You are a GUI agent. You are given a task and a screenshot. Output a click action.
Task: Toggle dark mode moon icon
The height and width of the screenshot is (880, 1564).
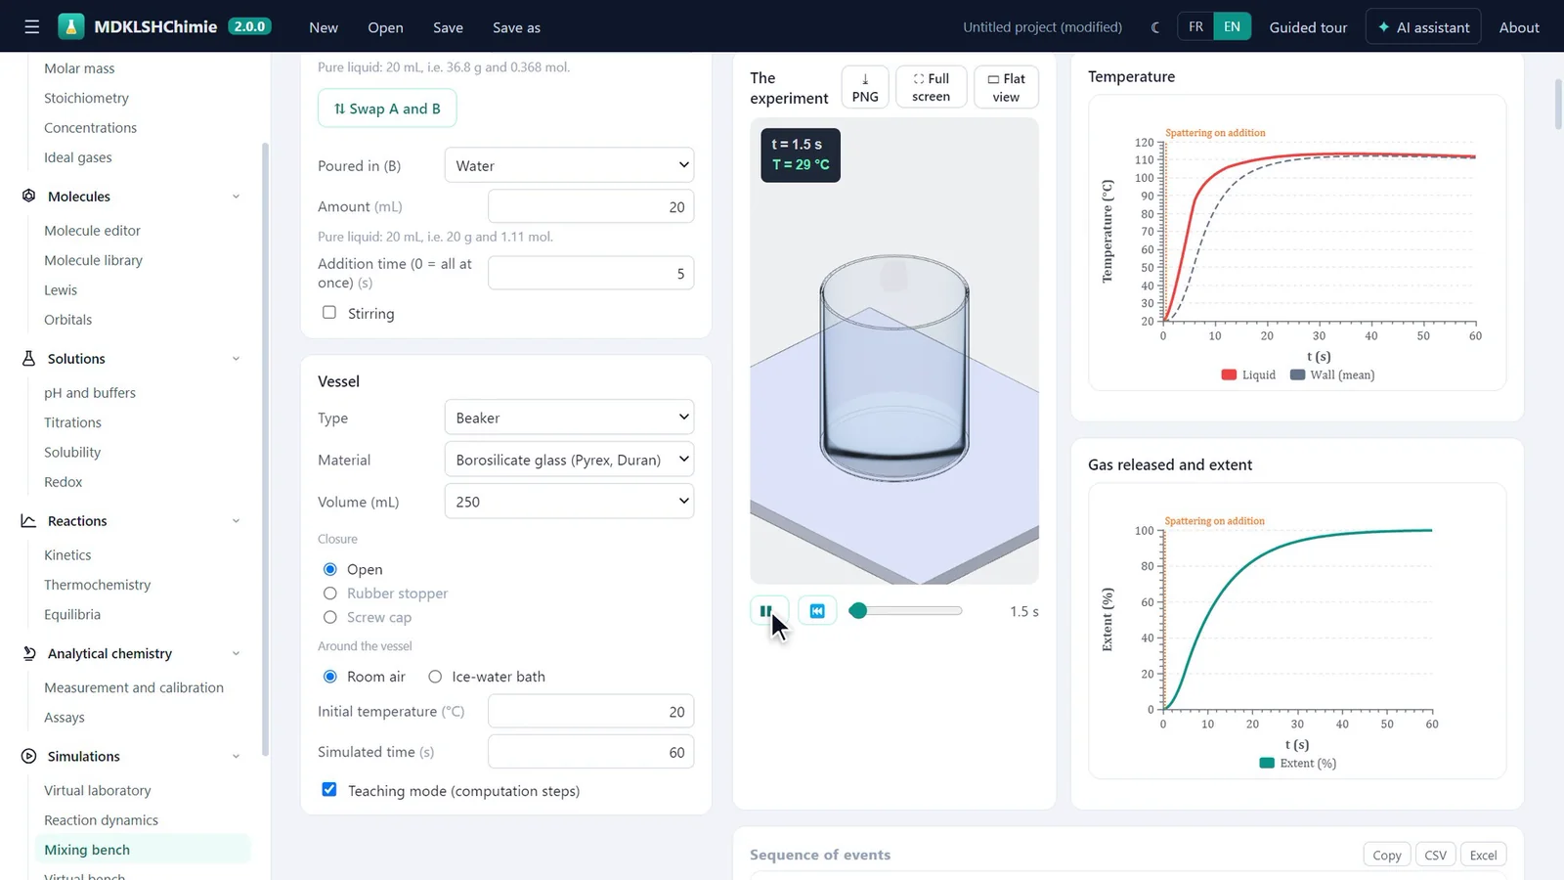click(x=1155, y=27)
